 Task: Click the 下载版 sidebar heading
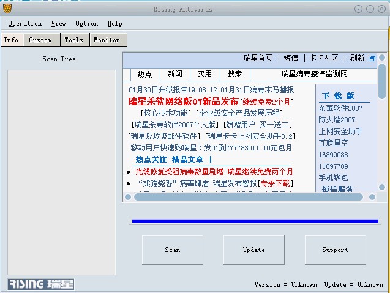click(x=338, y=96)
